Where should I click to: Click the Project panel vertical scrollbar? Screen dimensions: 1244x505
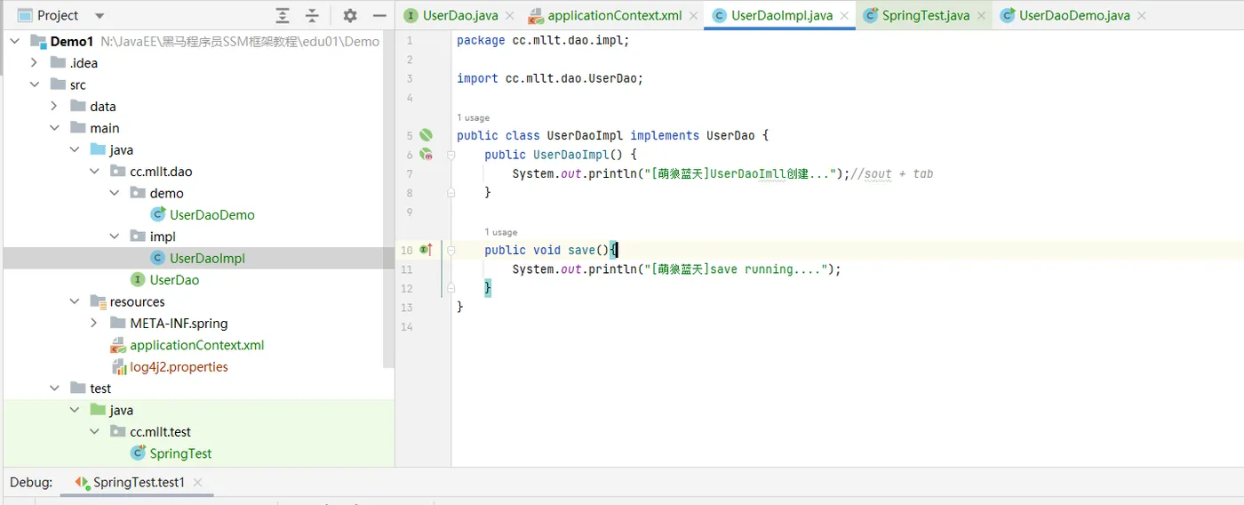(388, 200)
